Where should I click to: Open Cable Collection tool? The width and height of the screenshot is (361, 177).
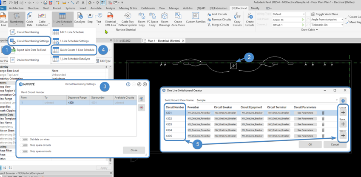coord(42,19)
